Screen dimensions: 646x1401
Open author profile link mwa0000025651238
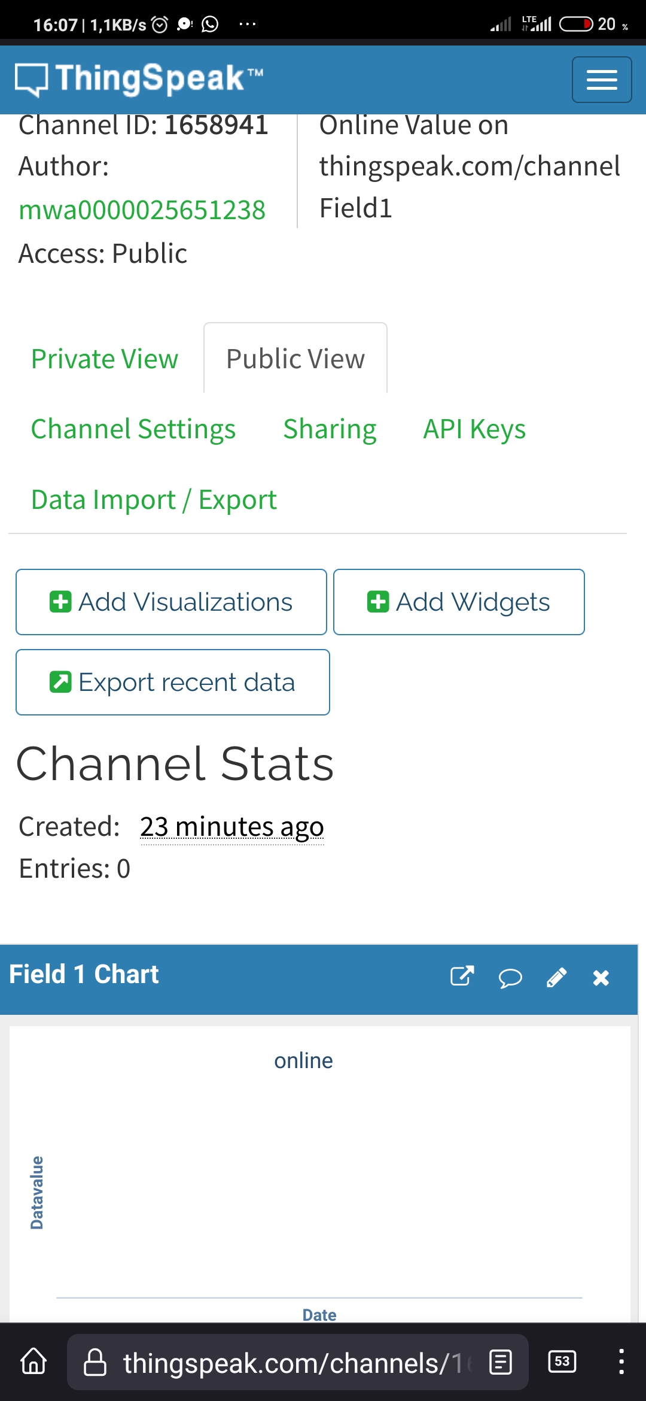click(142, 210)
